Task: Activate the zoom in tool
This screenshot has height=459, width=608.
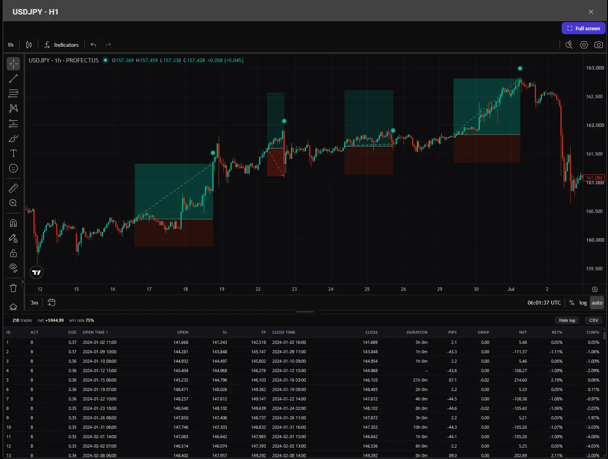Action: click(13, 203)
